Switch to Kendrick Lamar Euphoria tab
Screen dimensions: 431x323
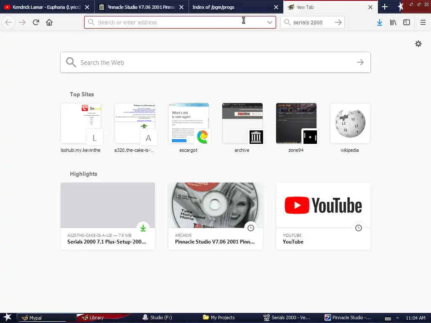click(x=46, y=7)
